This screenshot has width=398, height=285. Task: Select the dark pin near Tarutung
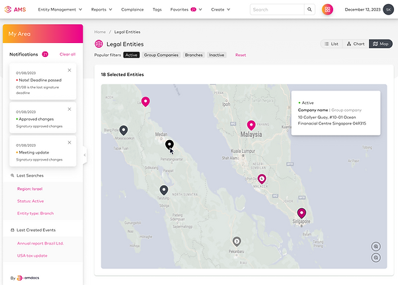[164, 190]
